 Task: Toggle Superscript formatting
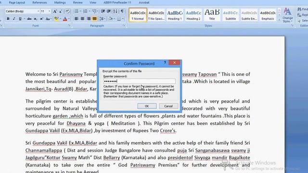coord(41,19)
